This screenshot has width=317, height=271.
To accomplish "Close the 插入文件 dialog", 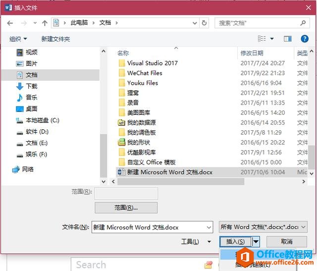I will 309,8.
